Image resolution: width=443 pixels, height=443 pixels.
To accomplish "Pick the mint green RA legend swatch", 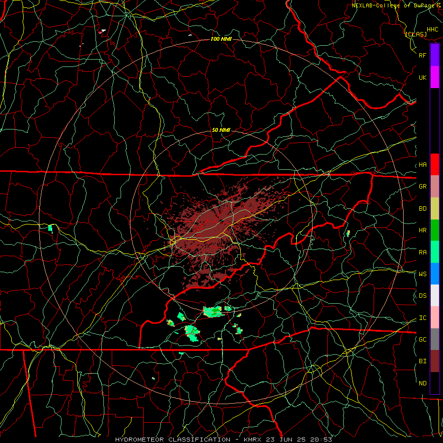I will tap(435, 252).
